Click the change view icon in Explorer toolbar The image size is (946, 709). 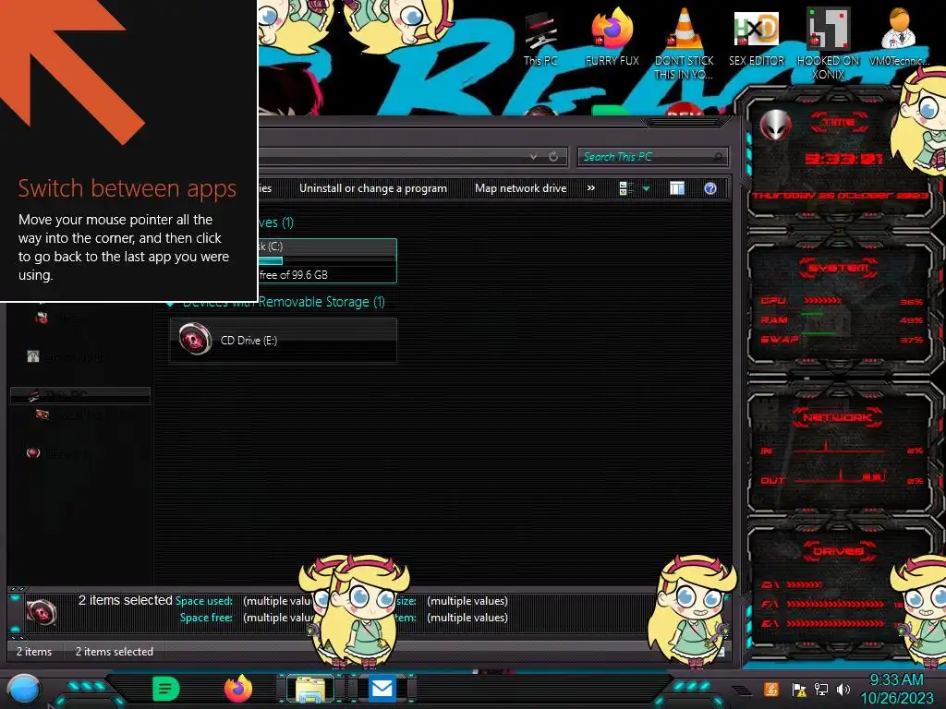point(626,188)
